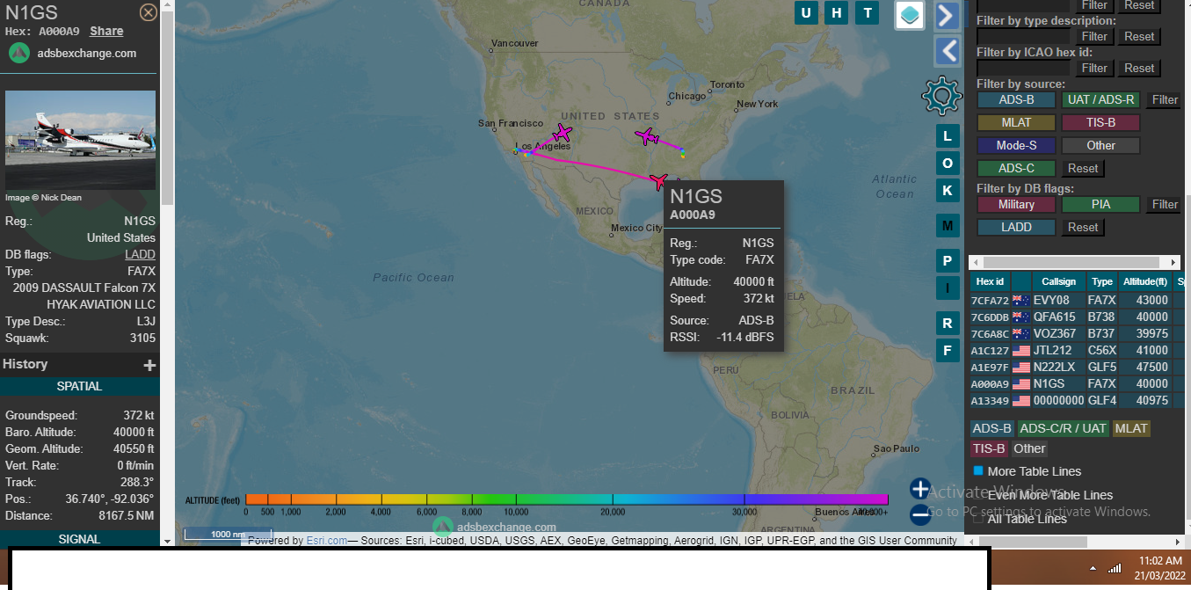
Task: Toggle TIS-B source filter
Action: (x=1100, y=122)
